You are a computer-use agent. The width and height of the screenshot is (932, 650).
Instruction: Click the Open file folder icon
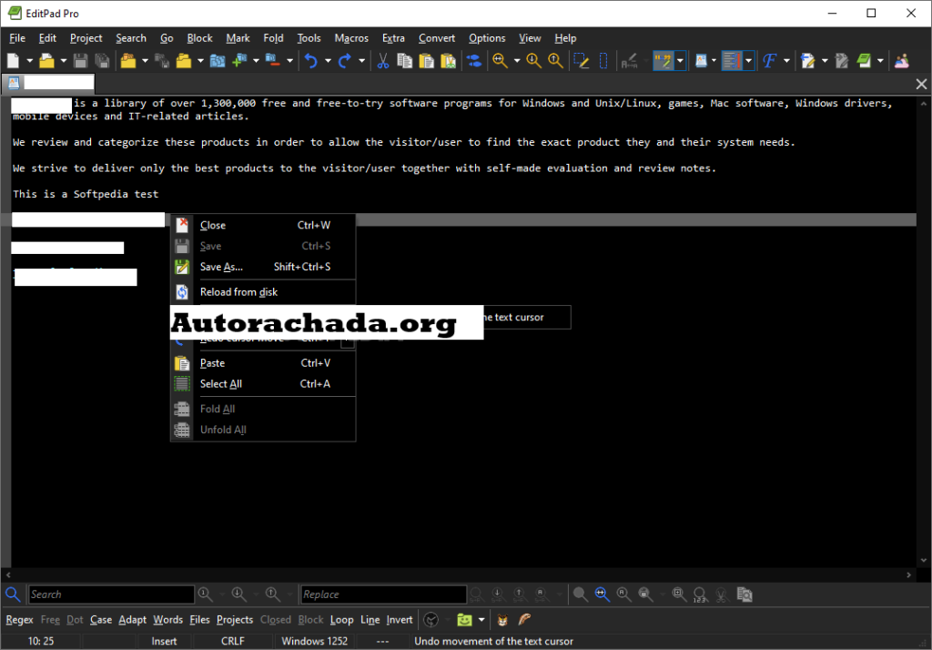click(46, 61)
